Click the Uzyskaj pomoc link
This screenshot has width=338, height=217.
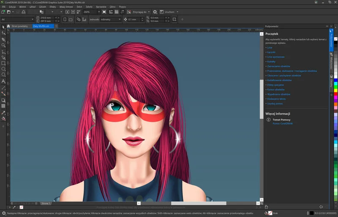click(x=275, y=103)
